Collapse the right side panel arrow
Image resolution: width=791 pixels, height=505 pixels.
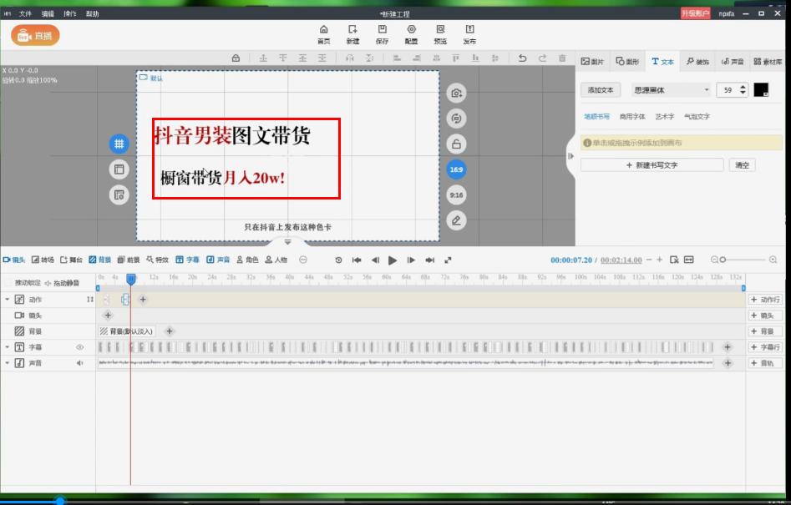[570, 156]
